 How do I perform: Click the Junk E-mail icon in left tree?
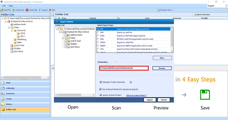click(x=12, y=45)
